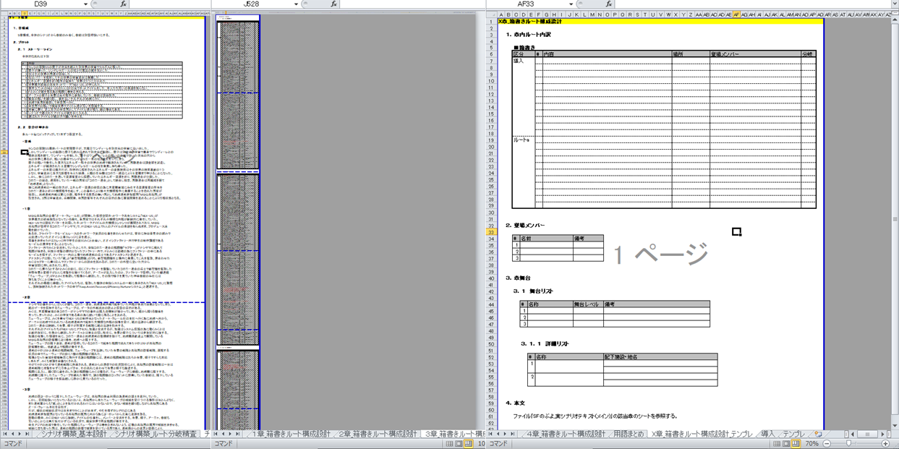Insert a new worksheet via tab icon
The height and width of the screenshot is (449, 899).
(x=818, y=434)
